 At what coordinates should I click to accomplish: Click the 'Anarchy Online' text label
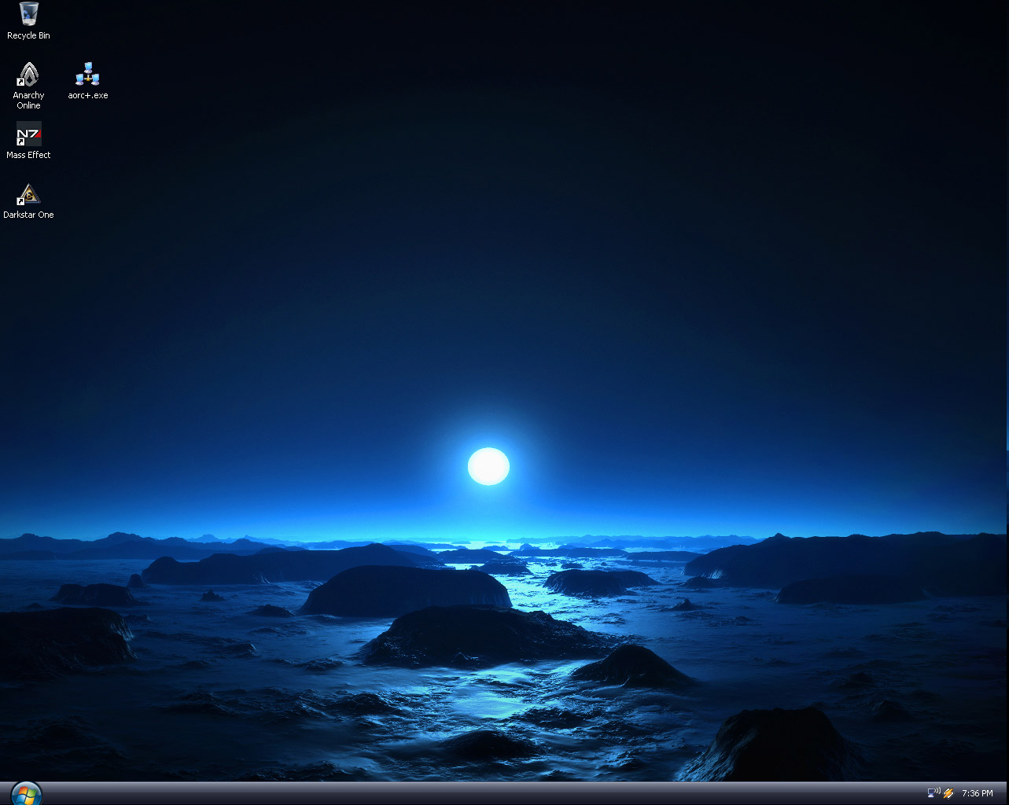(x=28, y=100)
